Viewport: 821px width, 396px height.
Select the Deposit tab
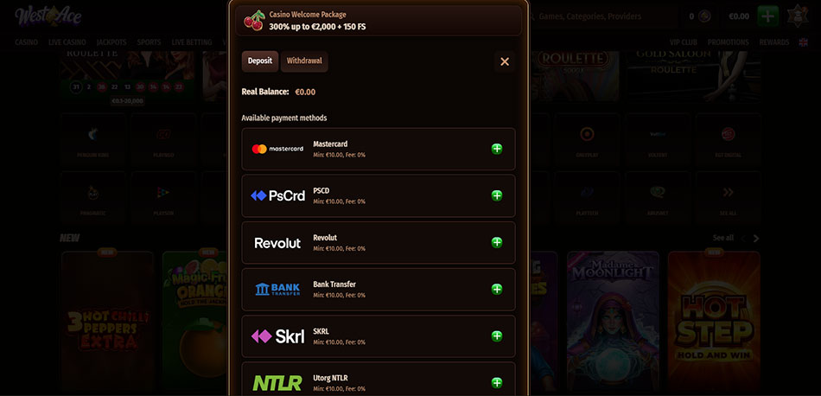click(260, 61)
